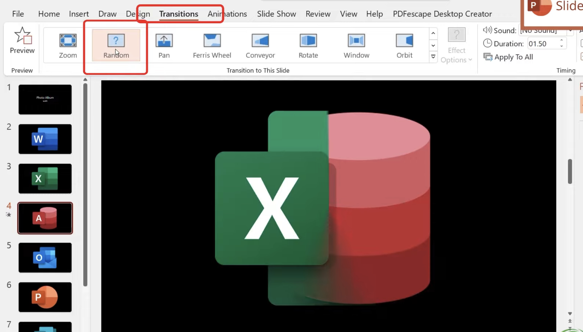Viewport: 583px width, 332px height.
Task: Select slide 2 Word logo thumbnail
Action: click(45, 139)
